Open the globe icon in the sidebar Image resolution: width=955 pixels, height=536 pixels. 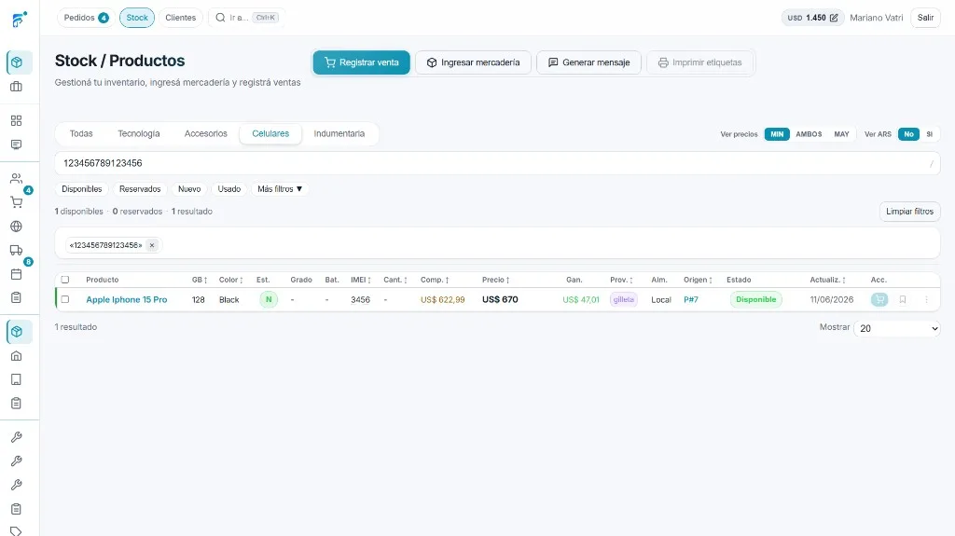(x=17, y=226)
